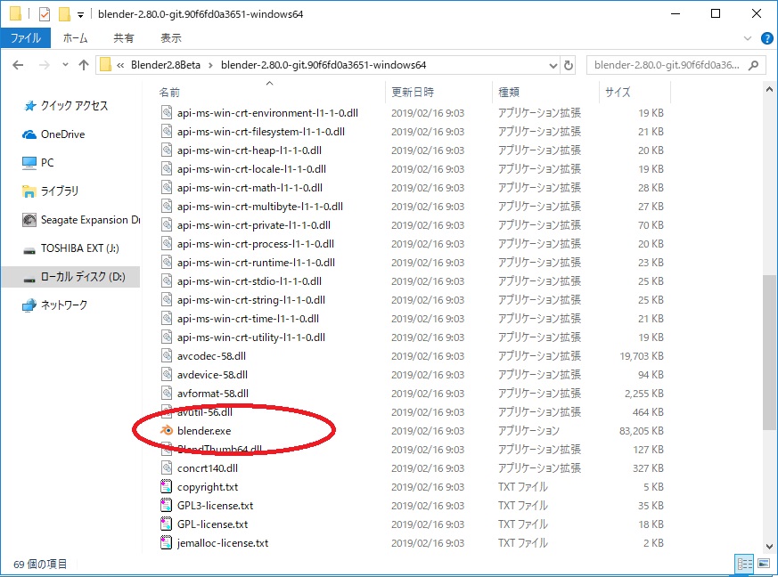Click the concrt140.dll file icon
Viewport: 778px width, 577px height.
point(167,467)
